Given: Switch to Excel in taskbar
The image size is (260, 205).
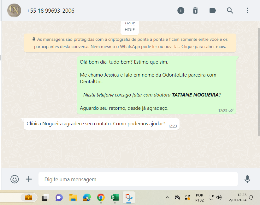Looking at the screenshot, I should [x=115, y=197].
